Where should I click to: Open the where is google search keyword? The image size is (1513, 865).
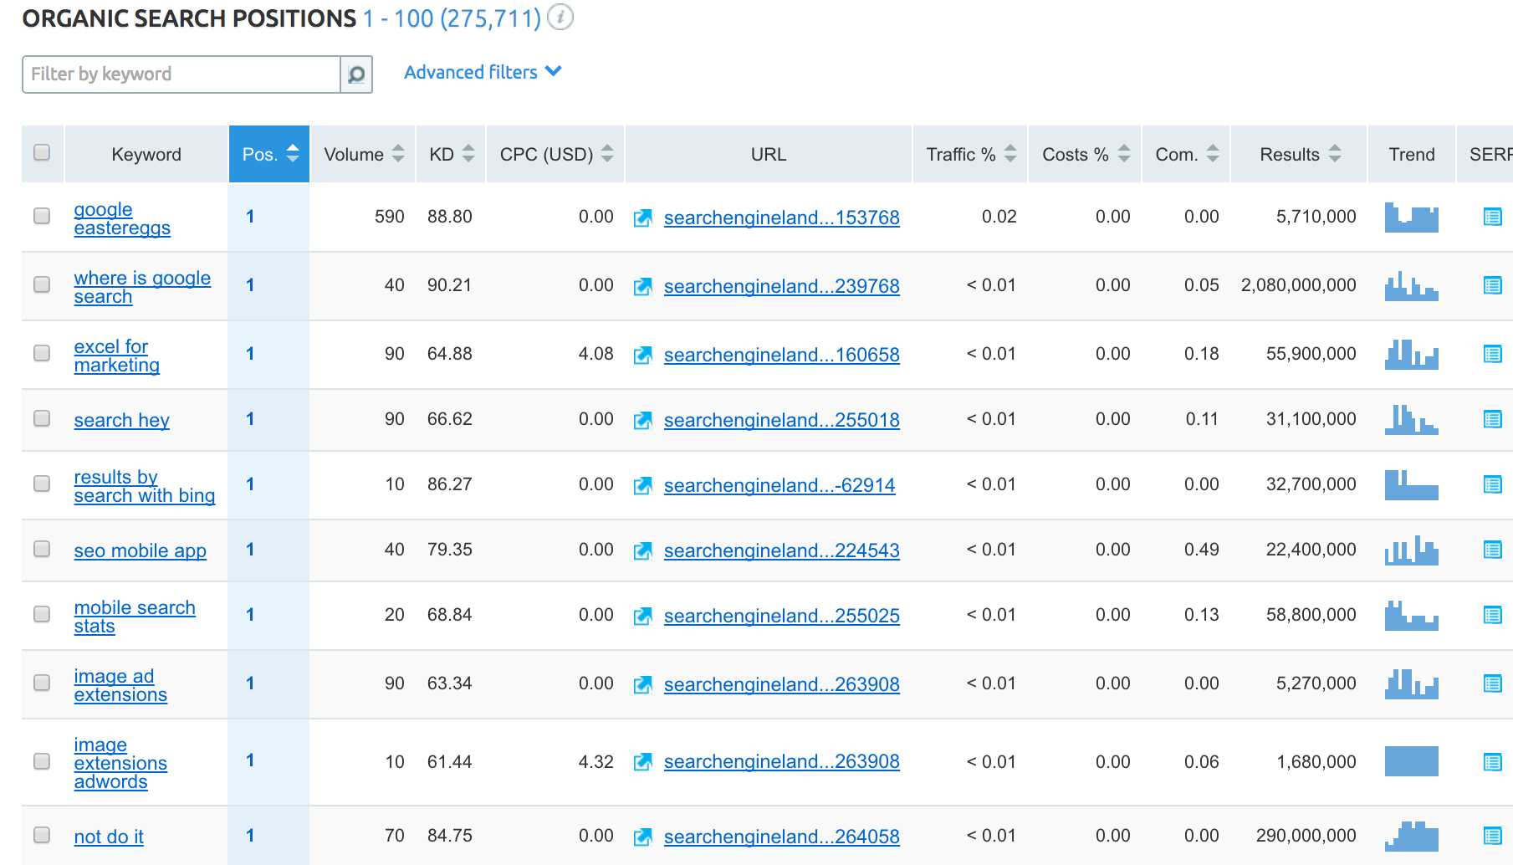pyautogui.click(x=142, y=288)
